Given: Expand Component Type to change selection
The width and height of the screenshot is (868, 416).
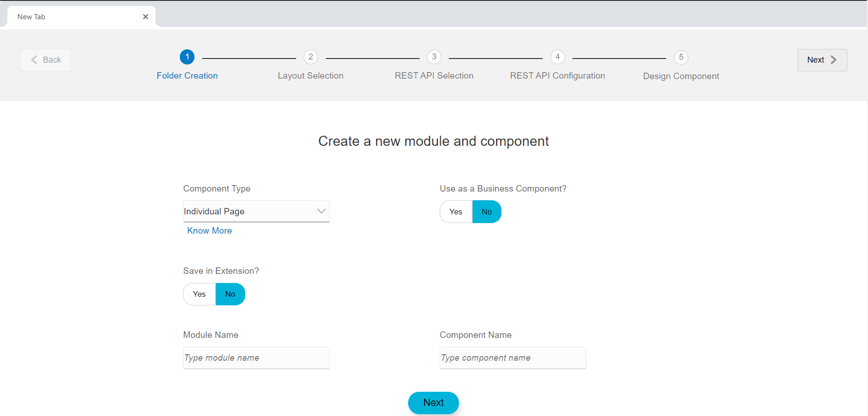Looking at the screenshot, I should [256, 211].
